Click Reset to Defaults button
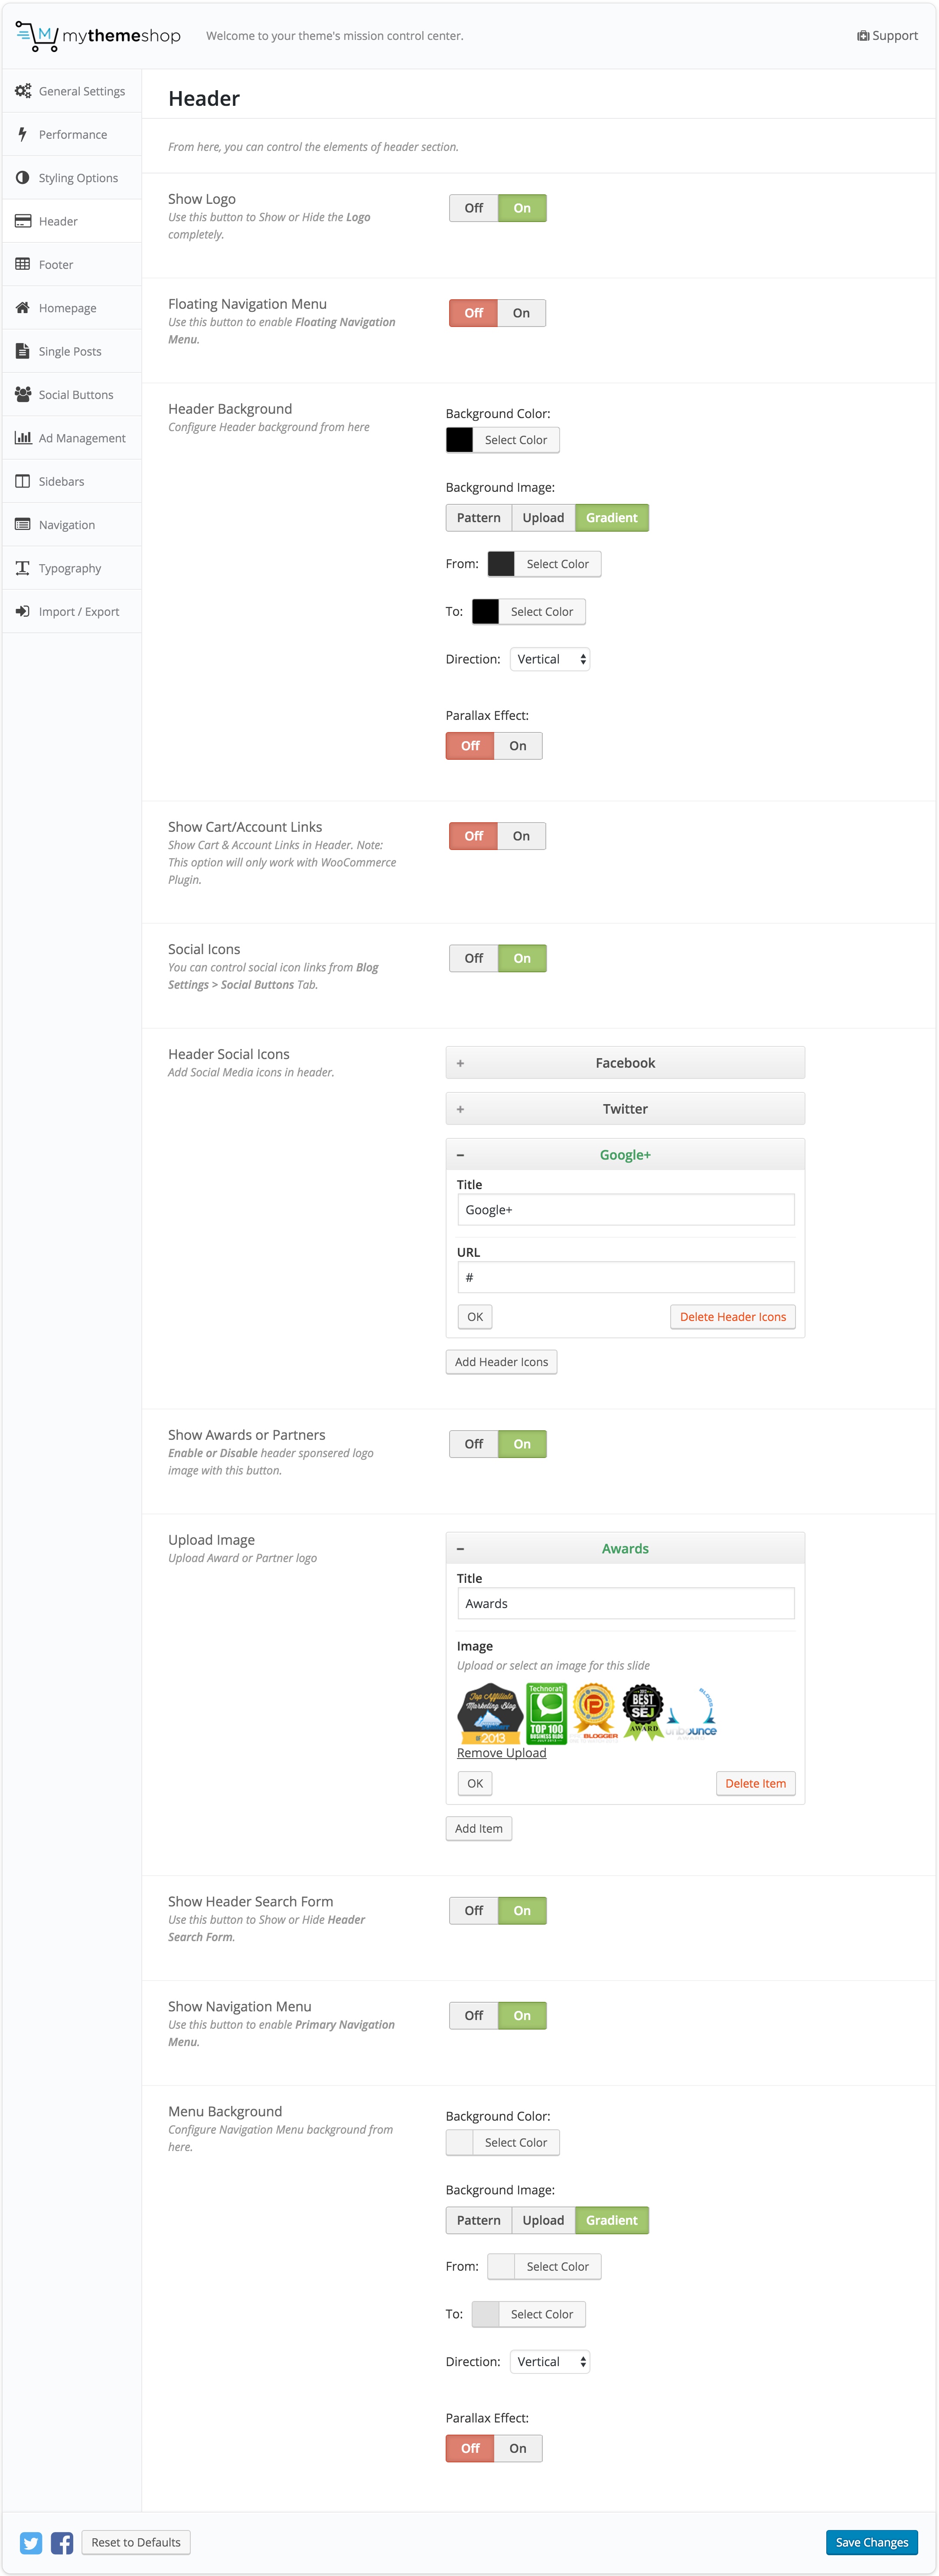Image resolution: width=939 pixels, height=2576 pixels. click(x=136, y=2542)
